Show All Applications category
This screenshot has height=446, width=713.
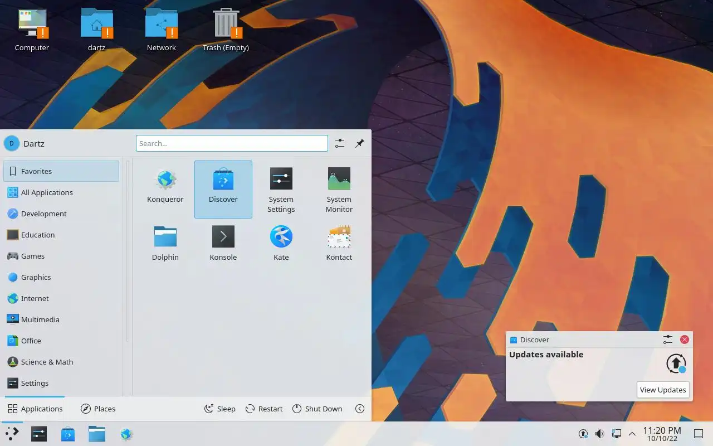pyautogui.click(x=61, y=192)
